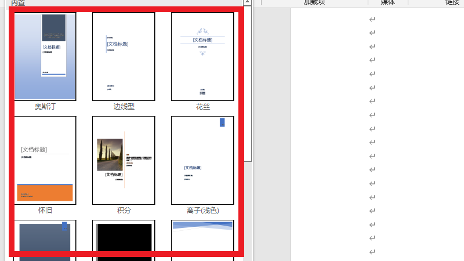Pick the 花丝 cover page design

202,56
